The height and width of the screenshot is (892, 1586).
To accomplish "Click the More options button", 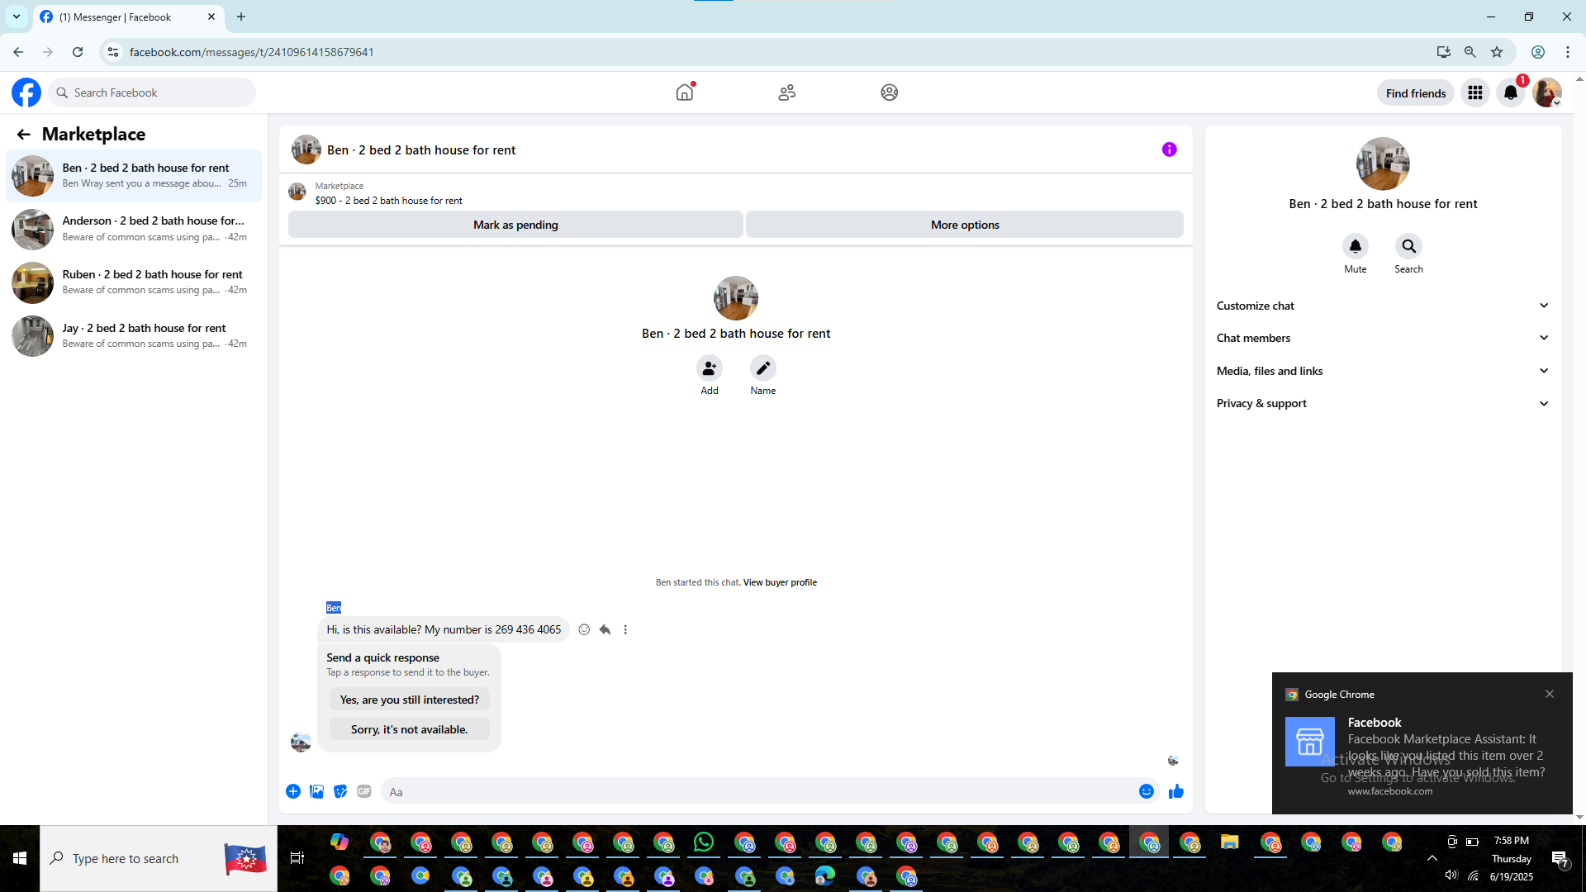I will point(965,225).
